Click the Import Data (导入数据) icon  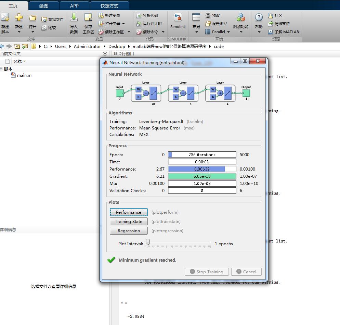pos(74,17)
